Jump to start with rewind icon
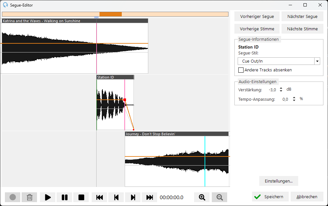 pyautogui.click(x=100, y=197)
